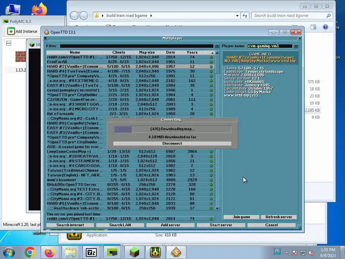Select server mom's basement
This screenshot has width=345, height=259.
coord(130,180)
